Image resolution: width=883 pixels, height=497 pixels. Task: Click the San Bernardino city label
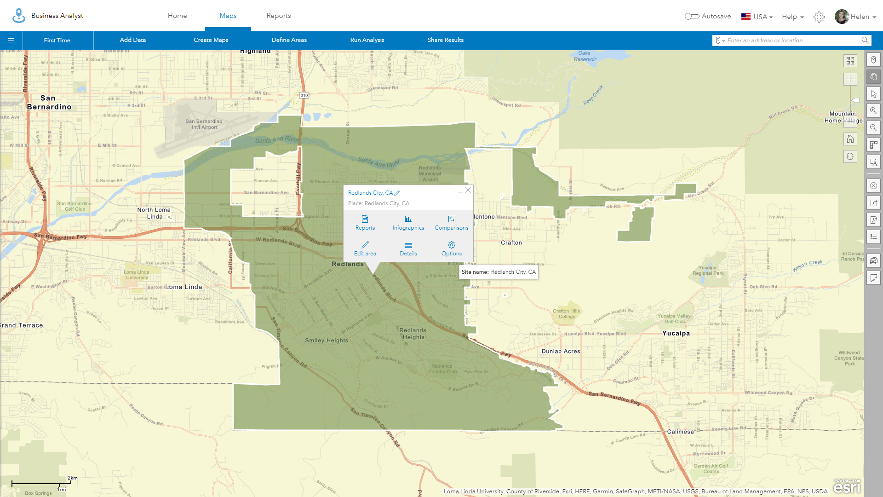coord(49,103)
